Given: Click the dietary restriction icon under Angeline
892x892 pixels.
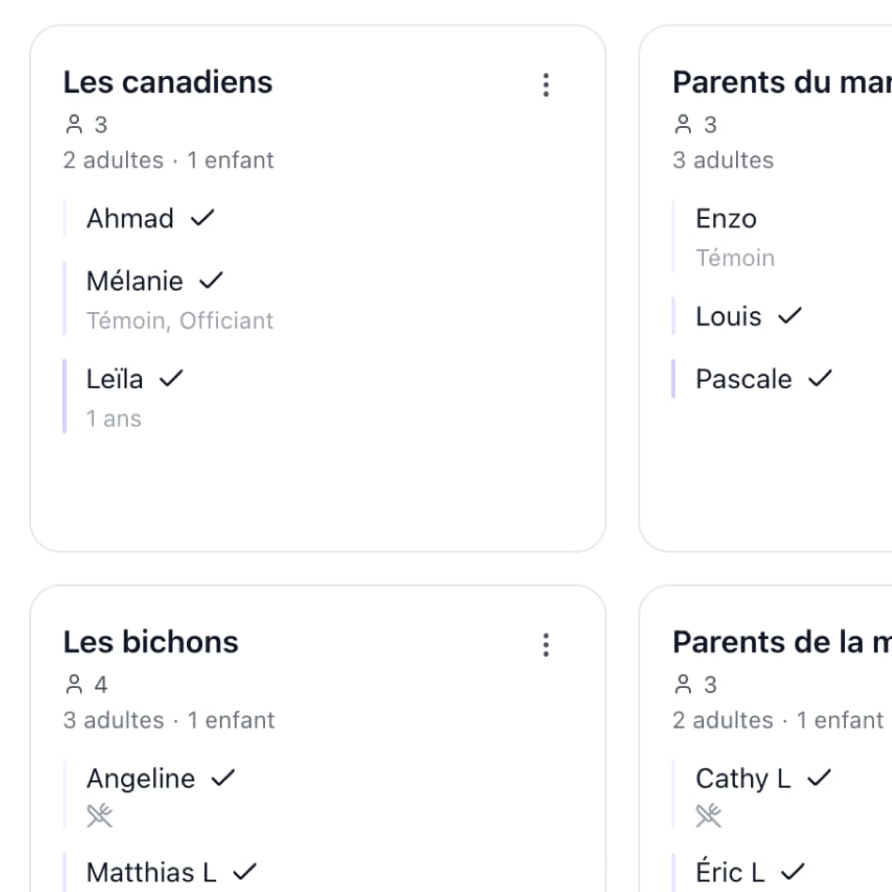Looking at the screenshot, I should click(100, 816).
